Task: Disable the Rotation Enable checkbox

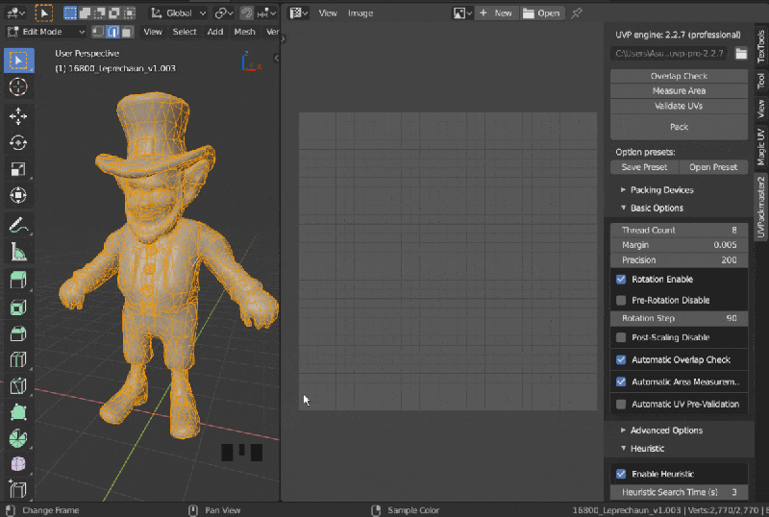Action: [621, 280]
